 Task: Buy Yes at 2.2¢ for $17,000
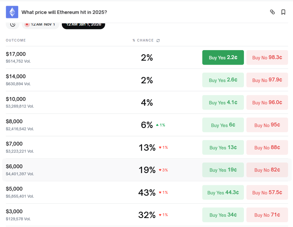point(223,57)
